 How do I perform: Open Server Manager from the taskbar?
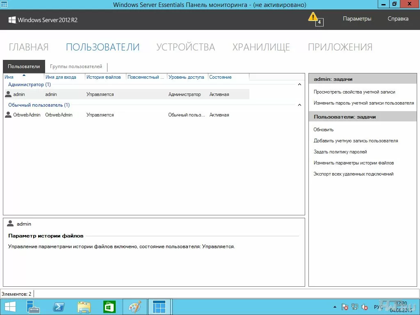[x=33, y=306]
